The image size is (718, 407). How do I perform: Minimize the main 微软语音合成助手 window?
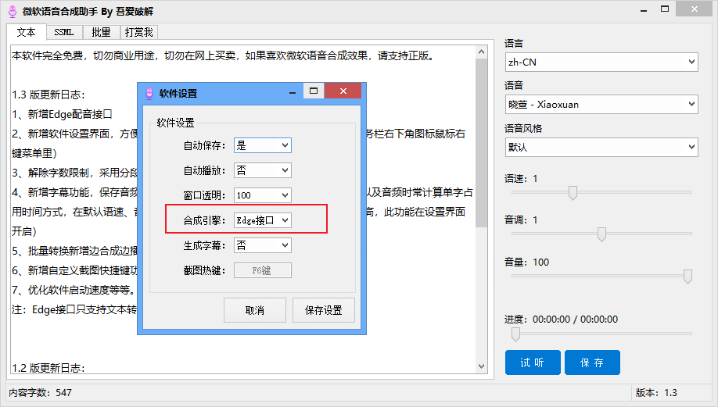[644, 9]
